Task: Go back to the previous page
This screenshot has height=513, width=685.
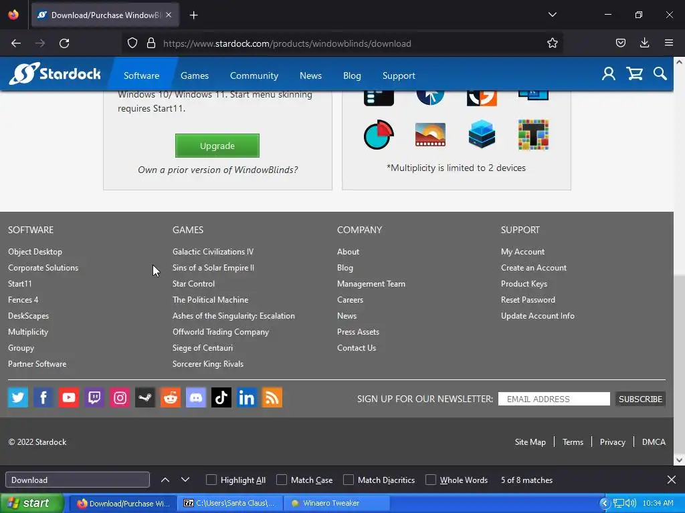Action: 16,43
